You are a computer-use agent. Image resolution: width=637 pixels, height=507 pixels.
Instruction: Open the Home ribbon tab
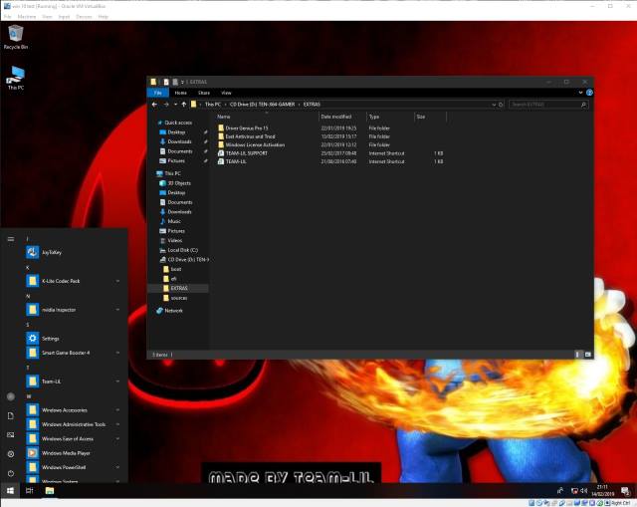(x=181, y=93)
